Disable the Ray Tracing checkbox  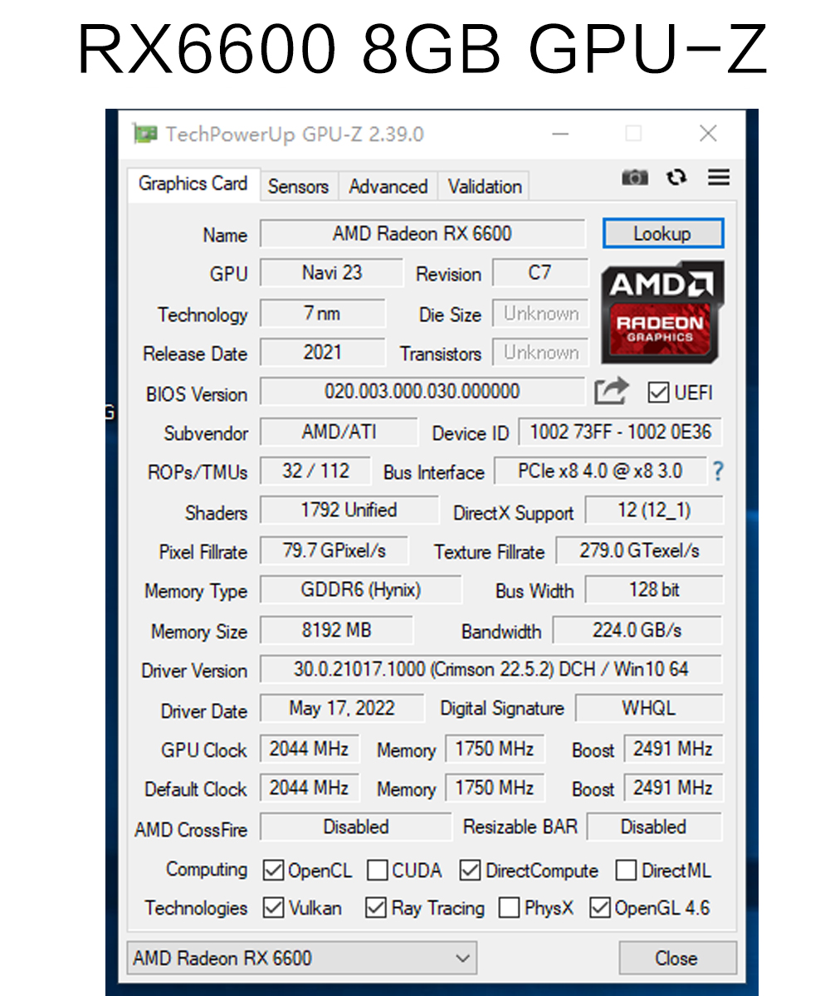[376, 907]
